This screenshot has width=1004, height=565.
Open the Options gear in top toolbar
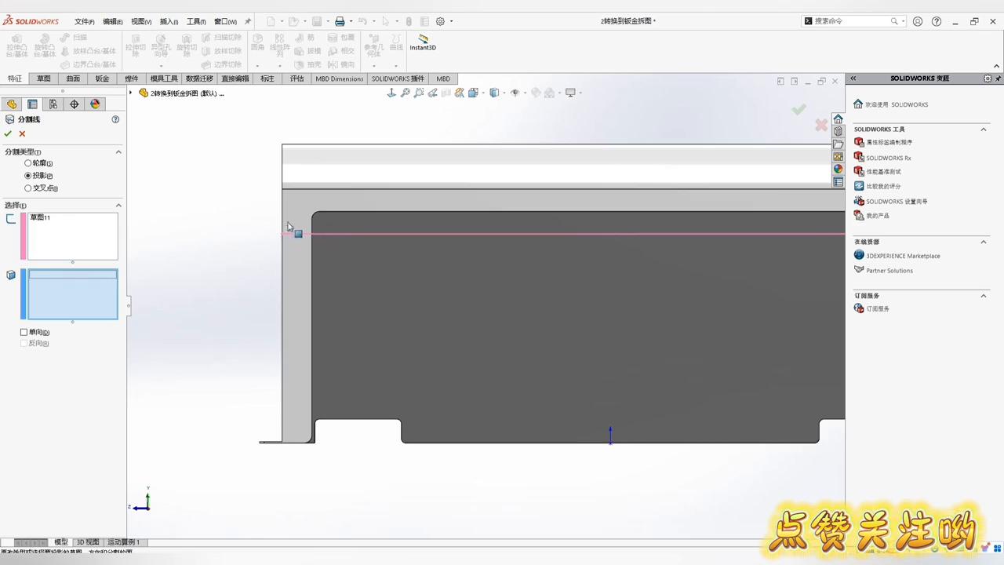tap(440, 21)
